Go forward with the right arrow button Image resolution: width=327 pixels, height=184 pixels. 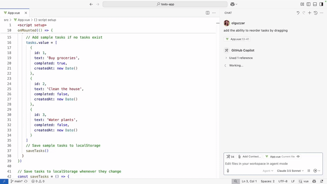98,4
